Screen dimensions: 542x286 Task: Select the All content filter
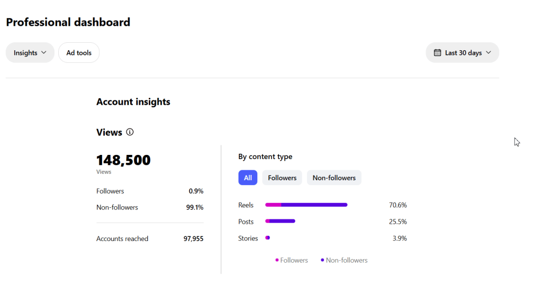[x=248, y=178]
